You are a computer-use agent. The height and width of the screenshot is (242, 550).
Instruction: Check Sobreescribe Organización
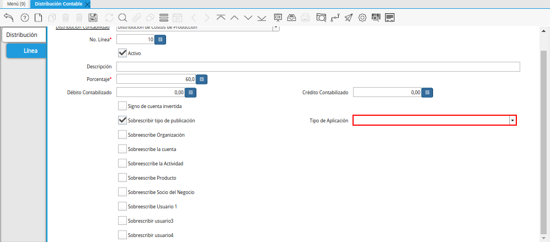point(122,135)
